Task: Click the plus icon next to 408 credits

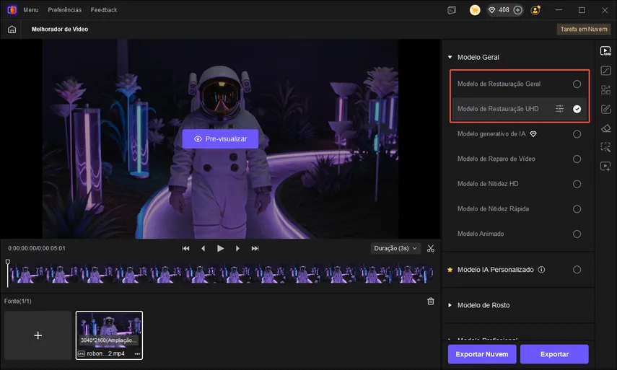Action: (x=517, y=10)
